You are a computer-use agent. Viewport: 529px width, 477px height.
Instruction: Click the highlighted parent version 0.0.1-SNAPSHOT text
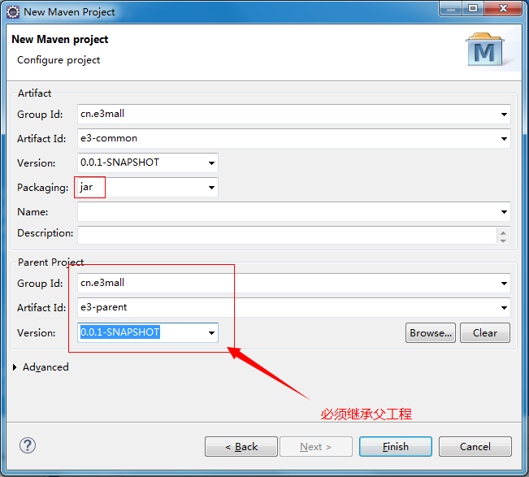tap(119, 332)
